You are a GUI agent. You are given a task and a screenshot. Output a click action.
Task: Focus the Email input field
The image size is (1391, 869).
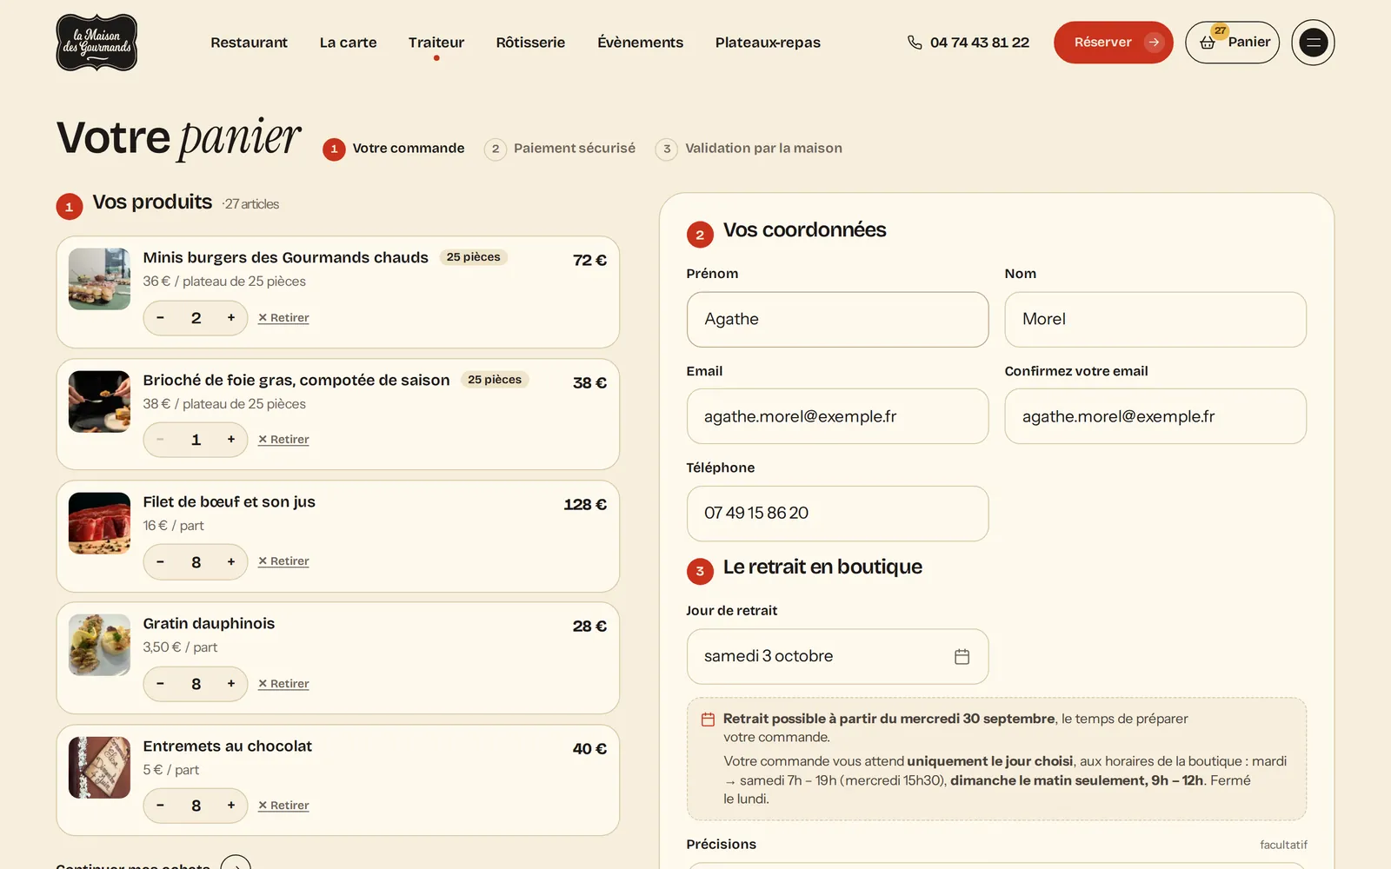(x=837, y=416)
